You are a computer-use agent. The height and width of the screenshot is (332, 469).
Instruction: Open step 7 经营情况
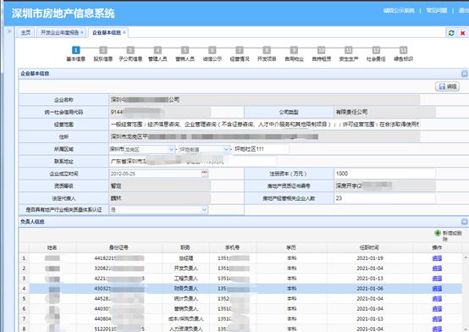(240, 54)
